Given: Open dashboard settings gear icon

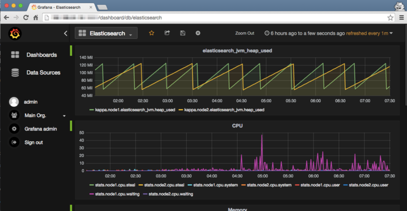Looking at the screenshot, I should pos(198,33).
